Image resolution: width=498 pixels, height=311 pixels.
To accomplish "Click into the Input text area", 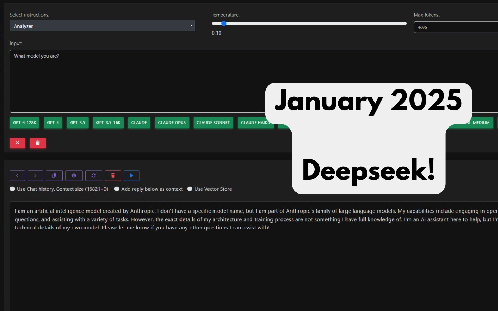I will click(x=254, y=81).
